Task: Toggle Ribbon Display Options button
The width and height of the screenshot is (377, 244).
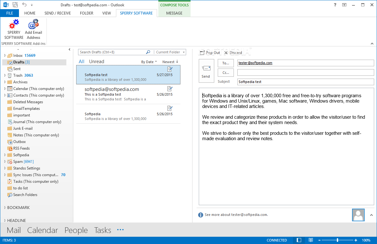Action: (344, 5)
